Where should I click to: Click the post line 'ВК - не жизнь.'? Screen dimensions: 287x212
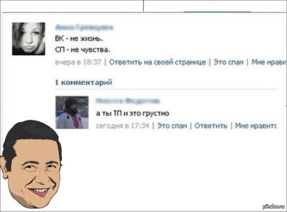click(79, 38)
